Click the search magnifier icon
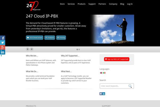 click(130, 86)
